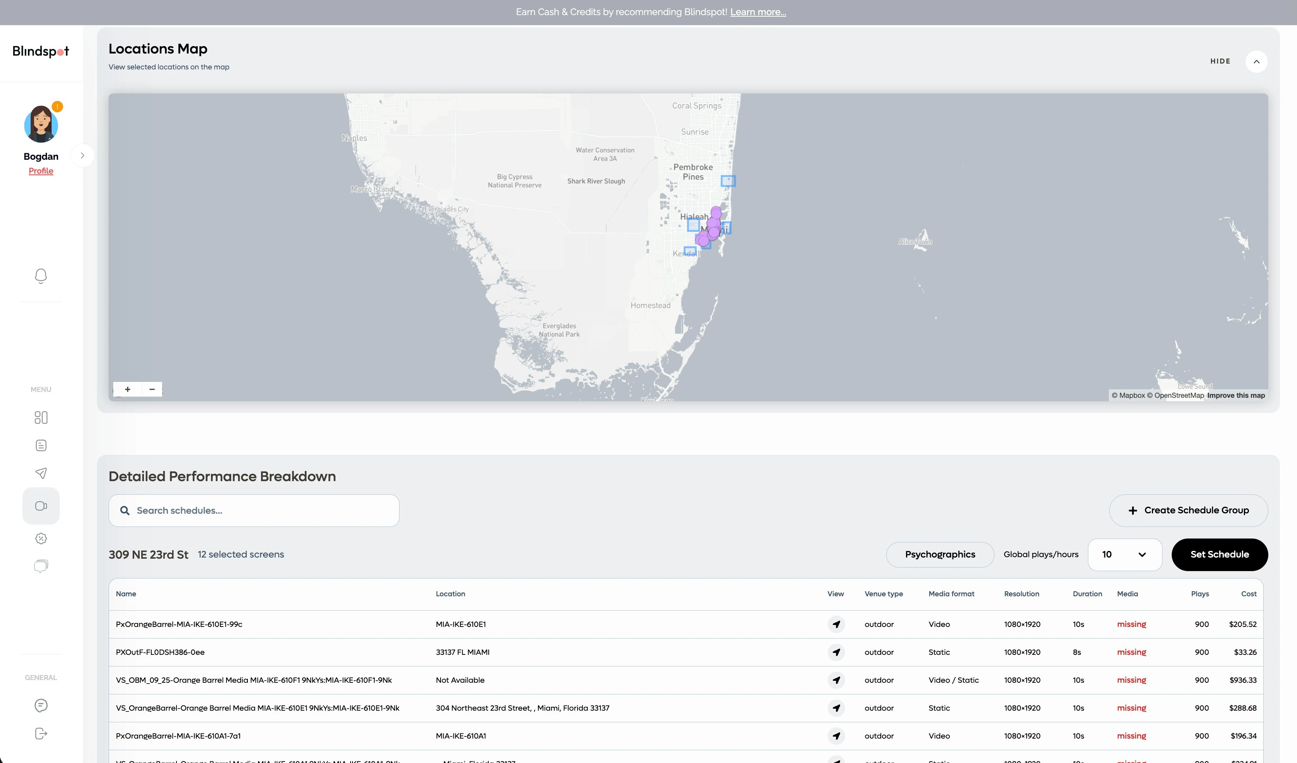
Task: View 304 Northeast 23rd Street screen on map
Action: click(x=836, y=708)
